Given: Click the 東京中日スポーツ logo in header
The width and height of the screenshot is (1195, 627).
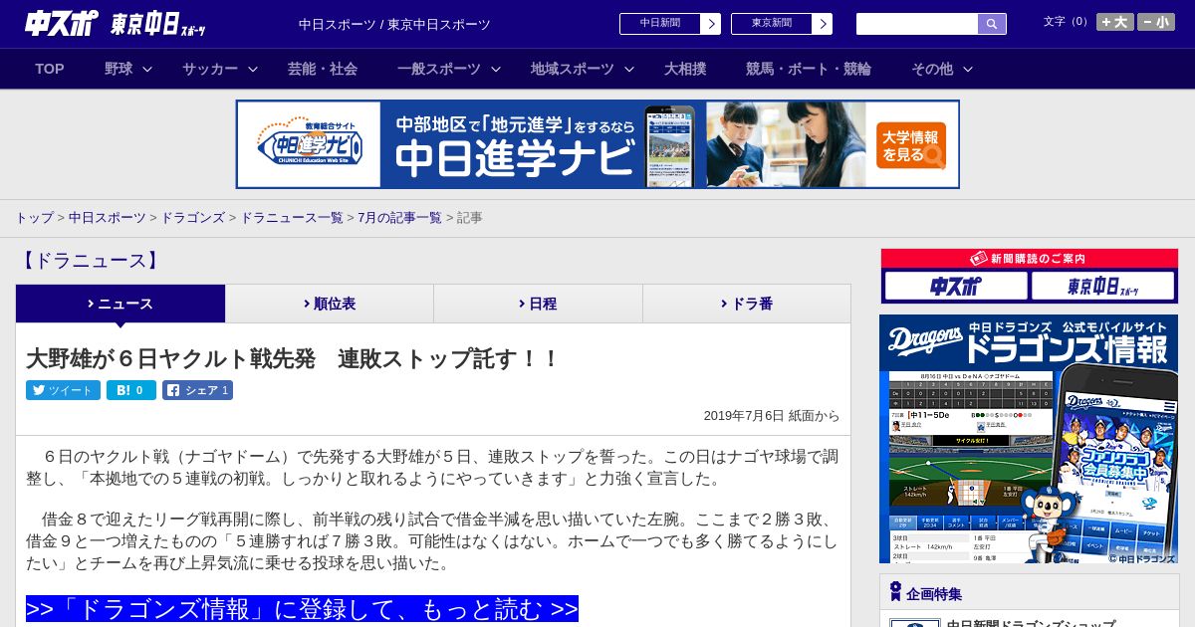Looking at the screenshot, I should click(x=158, y=24).
